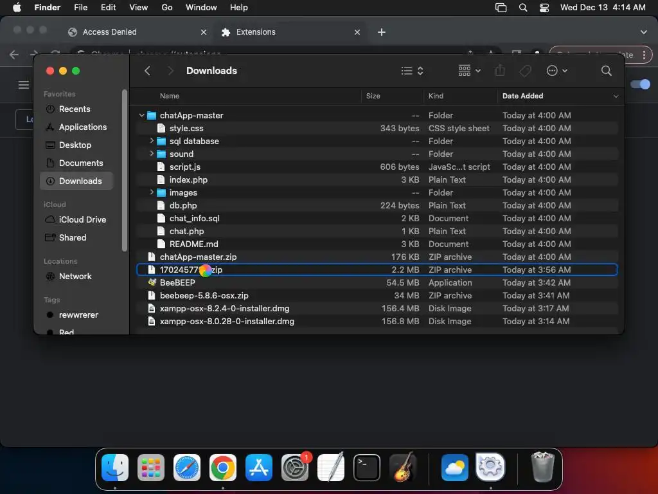Select Desktop in sidebar
The width and height of the screenshot is (658, 494).
pyautogui.click(x=77, y=145)
